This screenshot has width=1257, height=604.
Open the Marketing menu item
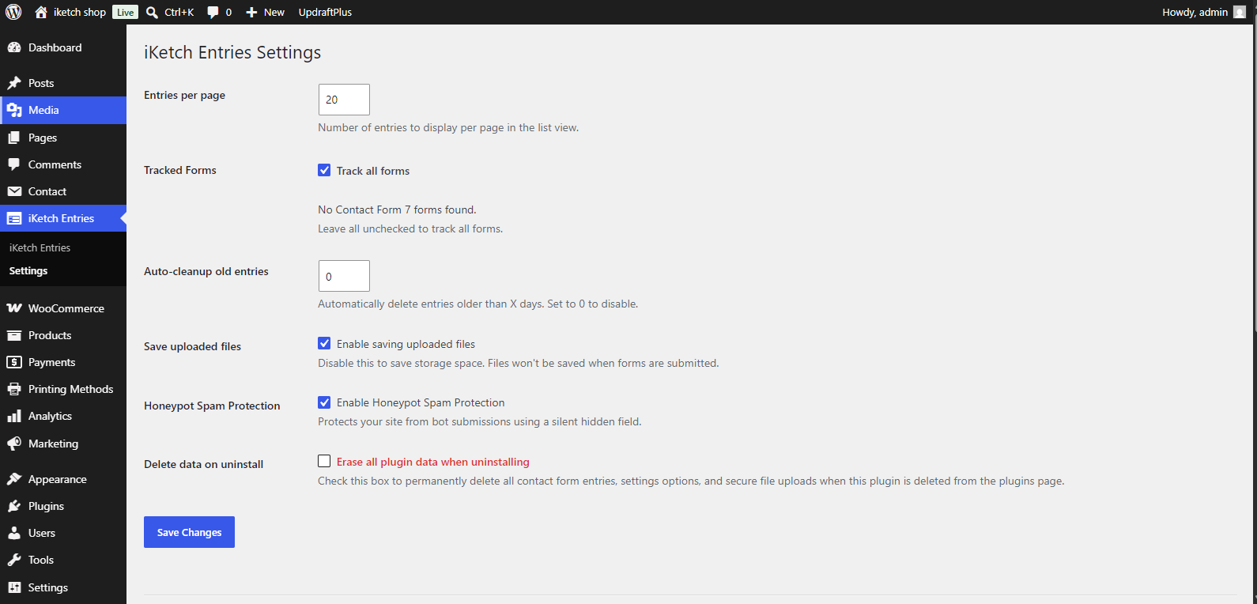(63, 444)
